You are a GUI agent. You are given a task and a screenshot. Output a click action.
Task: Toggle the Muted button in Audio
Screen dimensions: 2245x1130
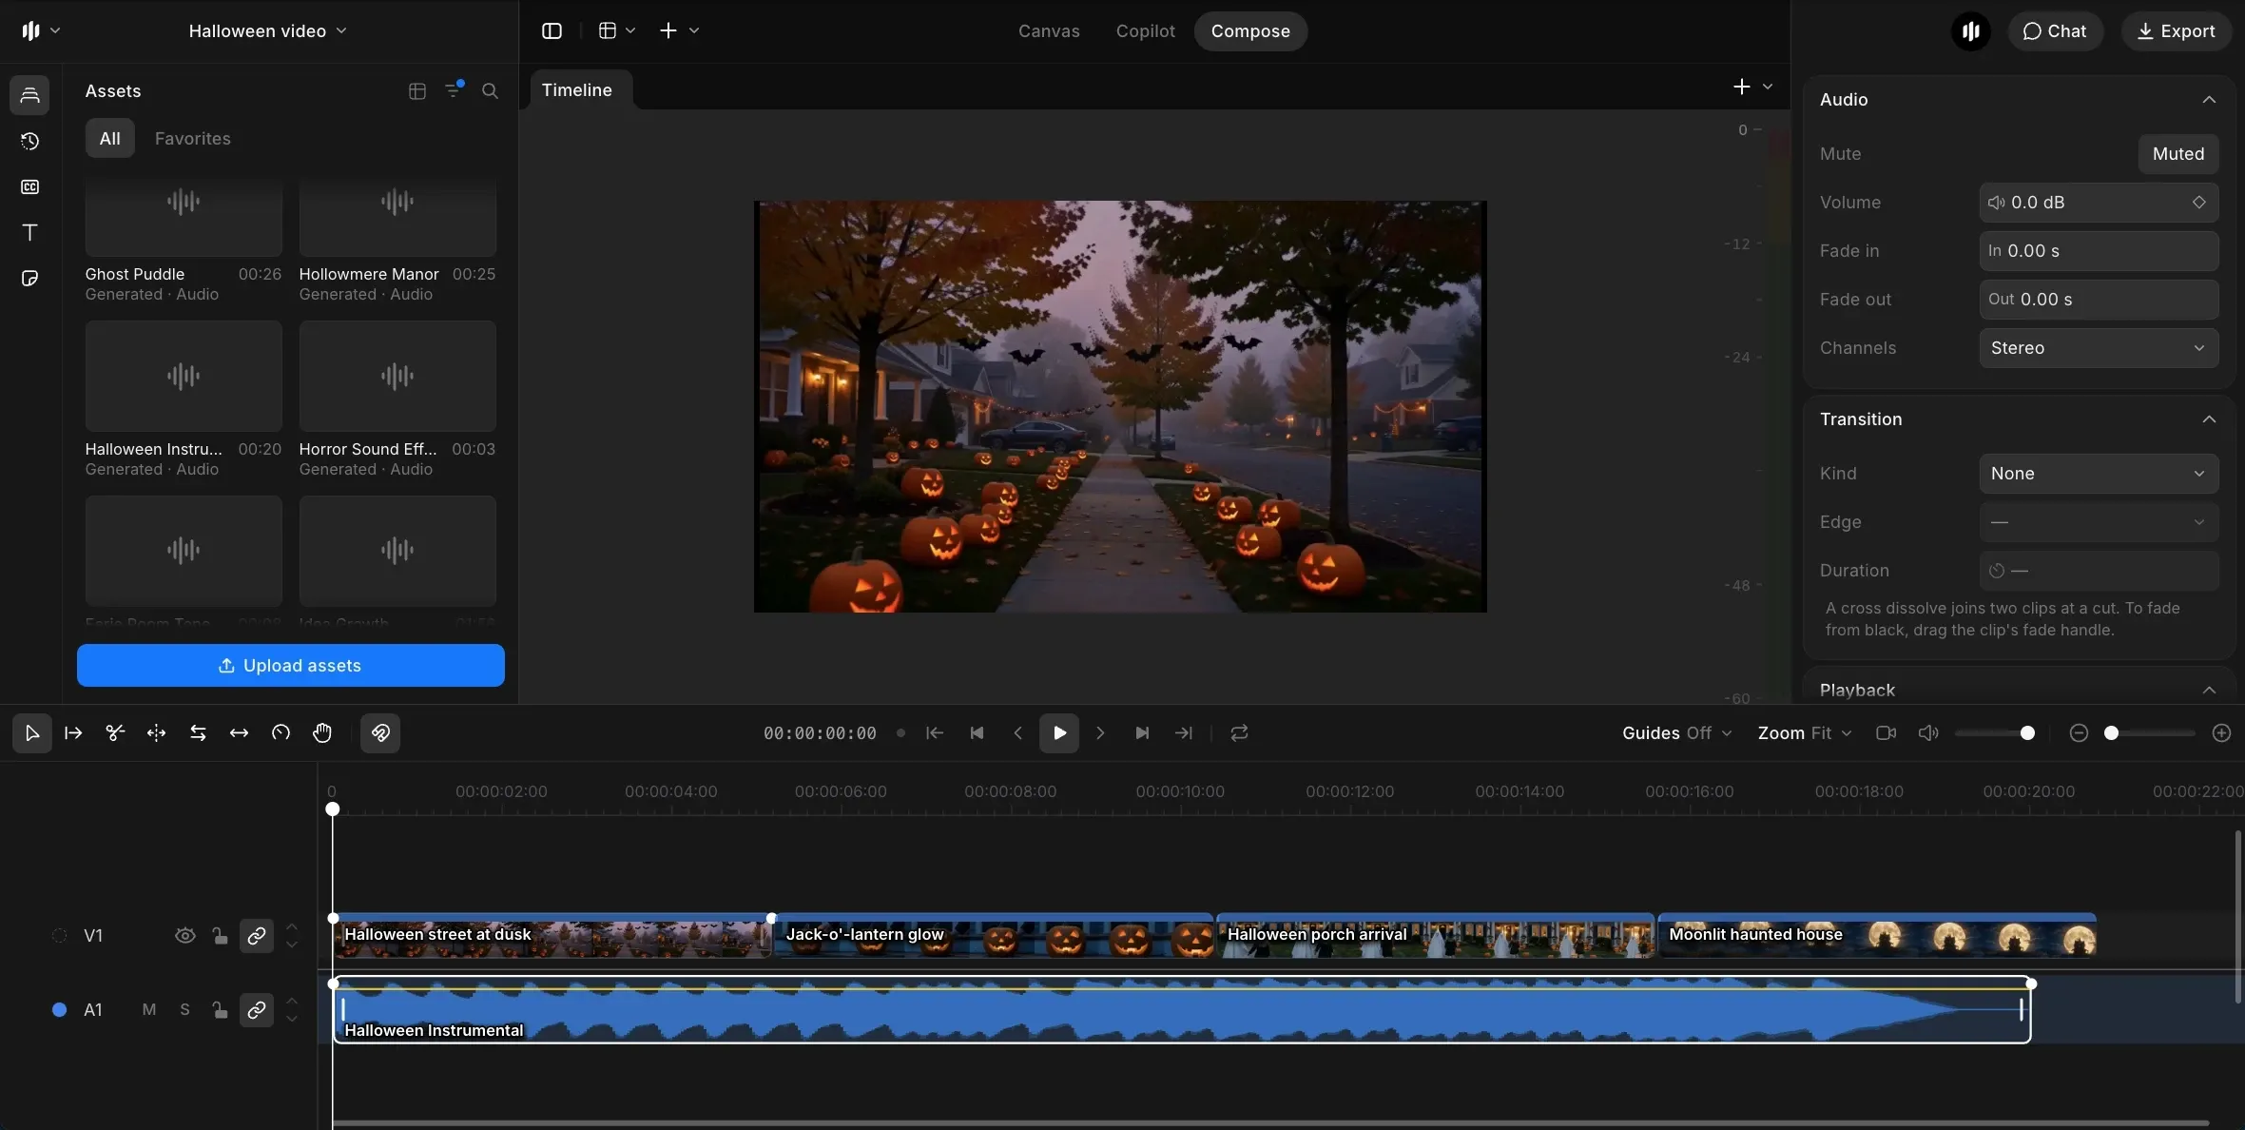pos(2178,153)
